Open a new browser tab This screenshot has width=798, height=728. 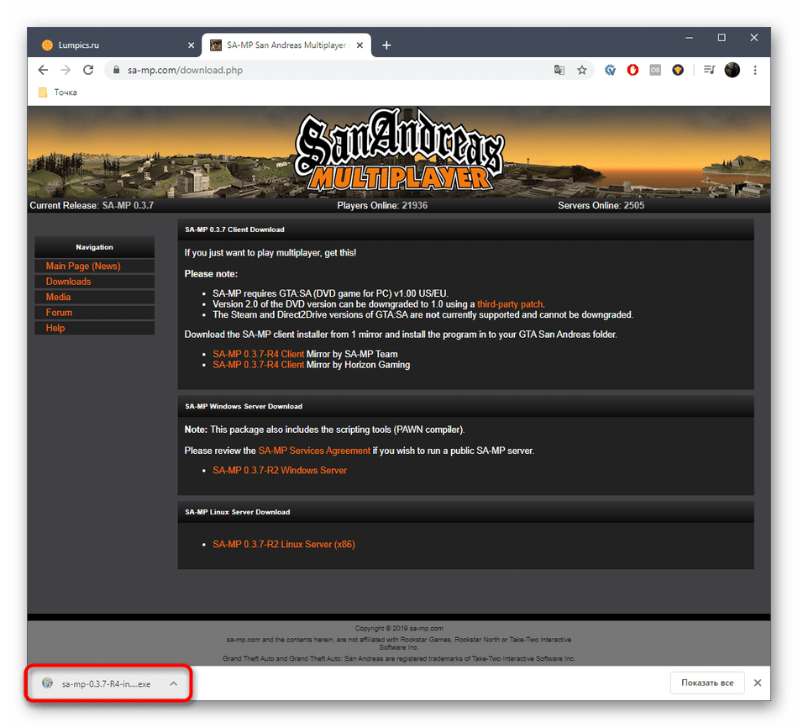click(386, 45)
